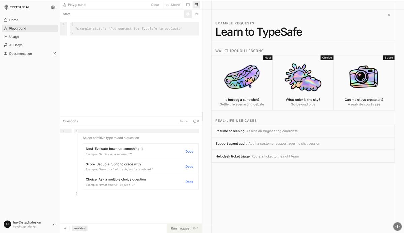Open the jev-latest model selector
Image resolution: width=404 pixels, height=233 pixels.
tap(80, 228)
